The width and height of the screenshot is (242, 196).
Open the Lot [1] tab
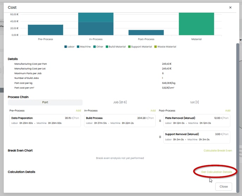195,102
